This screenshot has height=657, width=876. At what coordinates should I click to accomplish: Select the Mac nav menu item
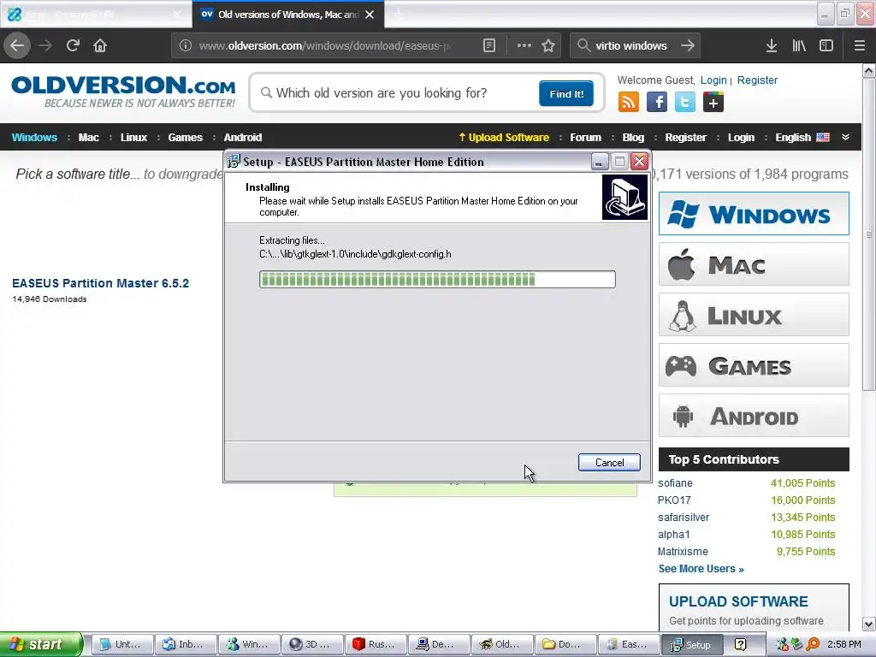[x=88, y=138]
